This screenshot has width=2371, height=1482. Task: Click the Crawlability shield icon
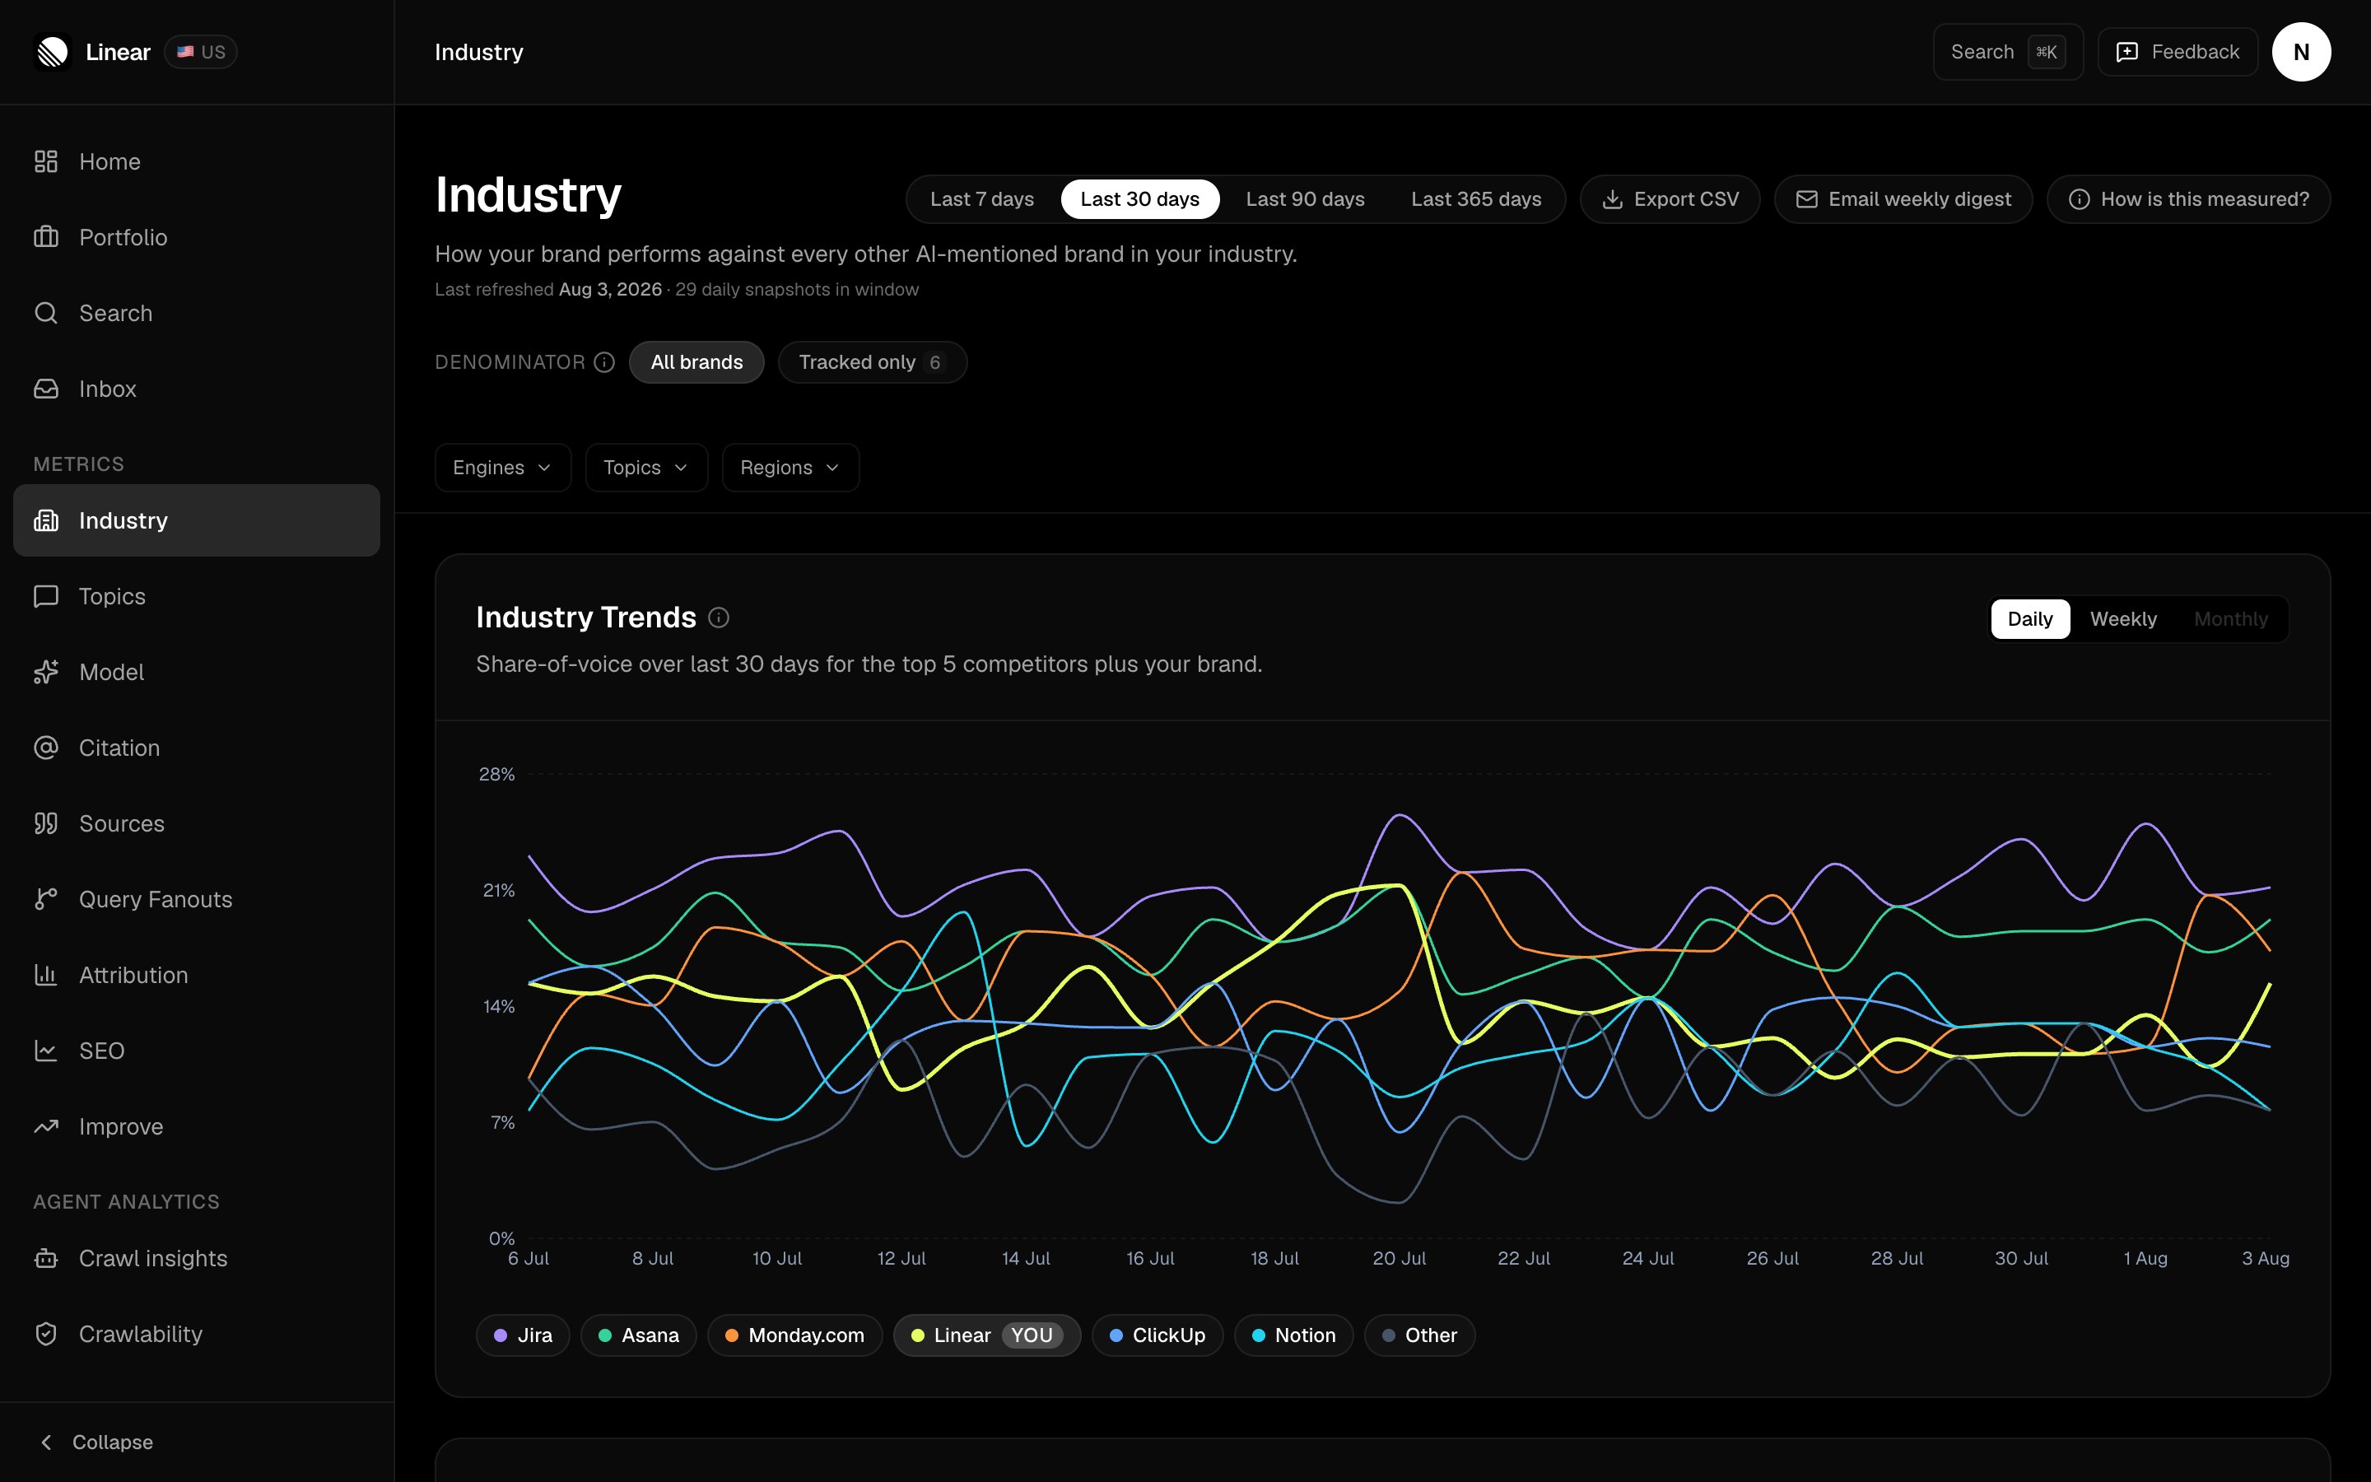tap(46, 1334)
